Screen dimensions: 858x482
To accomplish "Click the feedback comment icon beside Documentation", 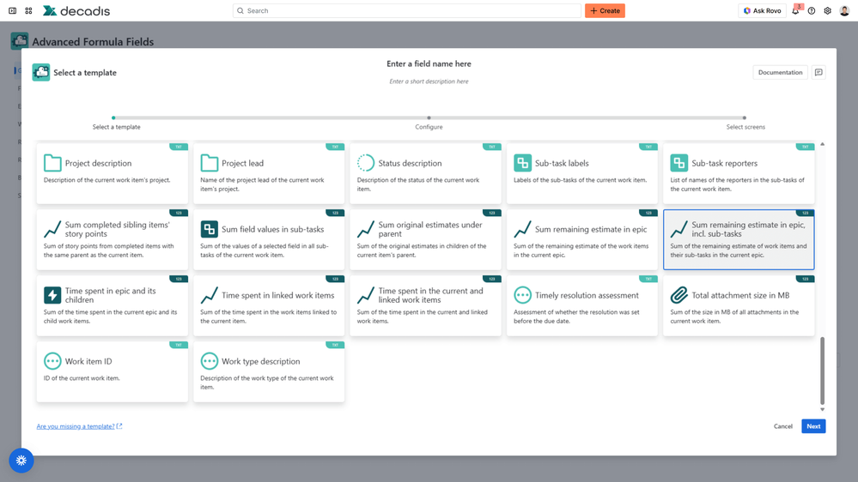I will 818,72.
